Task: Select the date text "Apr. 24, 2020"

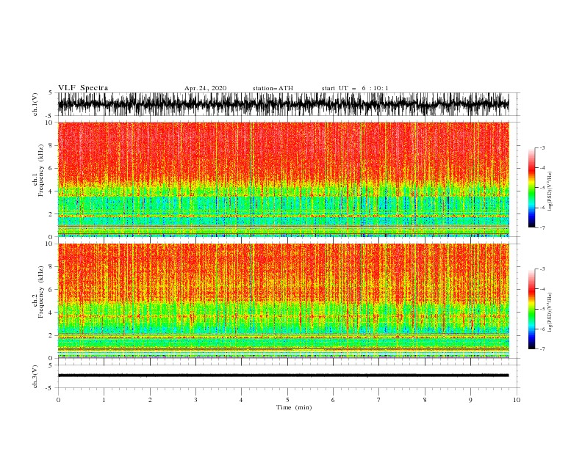Action: point(205,88)
